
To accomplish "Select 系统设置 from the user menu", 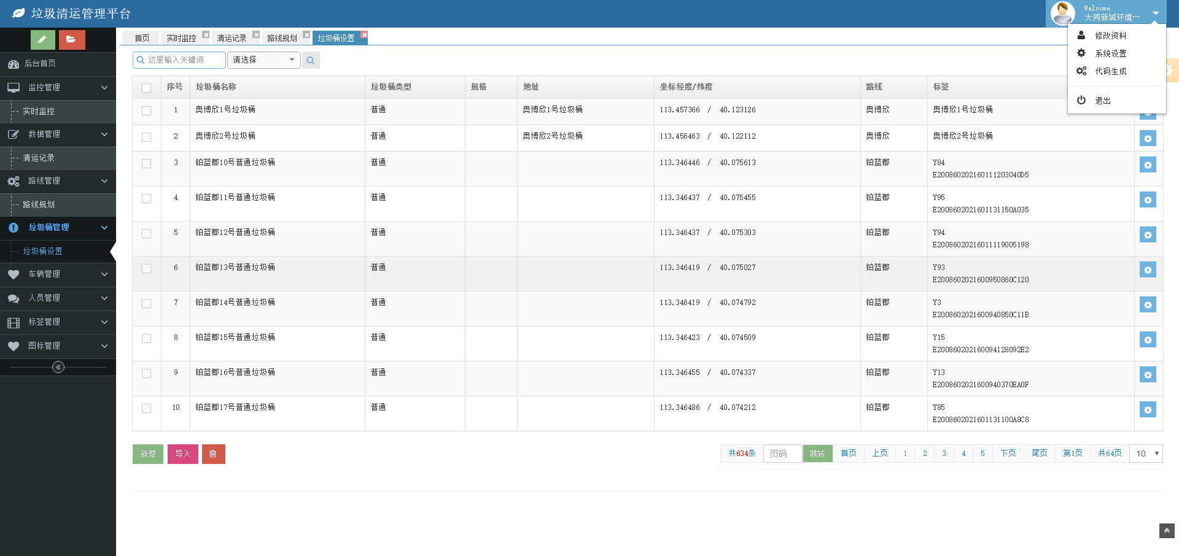I will [1117, 53].
